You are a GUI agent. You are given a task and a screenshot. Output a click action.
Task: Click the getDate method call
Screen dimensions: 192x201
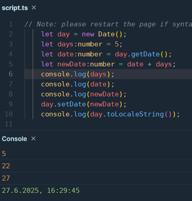[x=145, y=54]
